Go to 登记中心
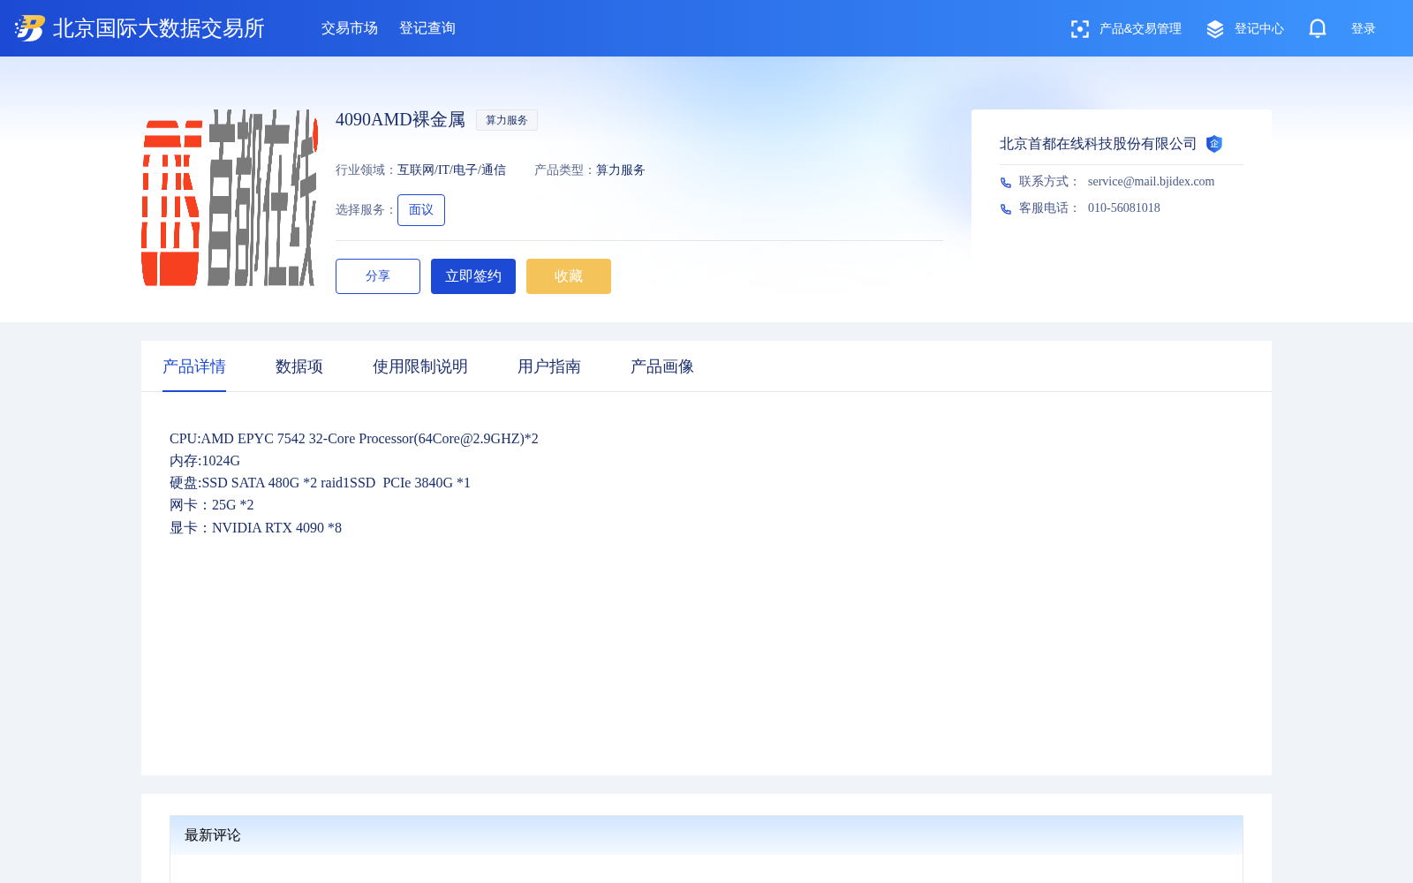Screen dimensions: 1413x883 click(x=1259, y=29)
